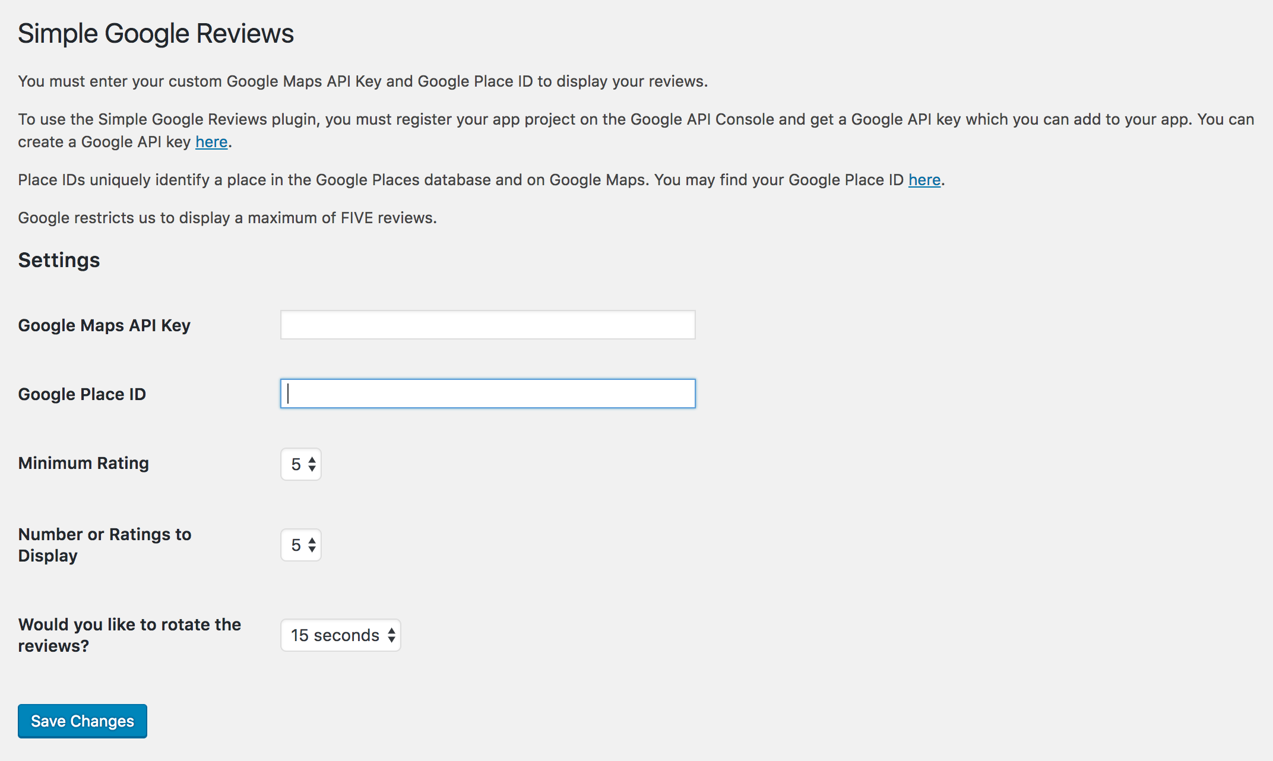Click the rotate reviews question label

tap(129, 635)
